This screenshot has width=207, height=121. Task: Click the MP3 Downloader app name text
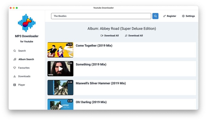click(27, 36)
